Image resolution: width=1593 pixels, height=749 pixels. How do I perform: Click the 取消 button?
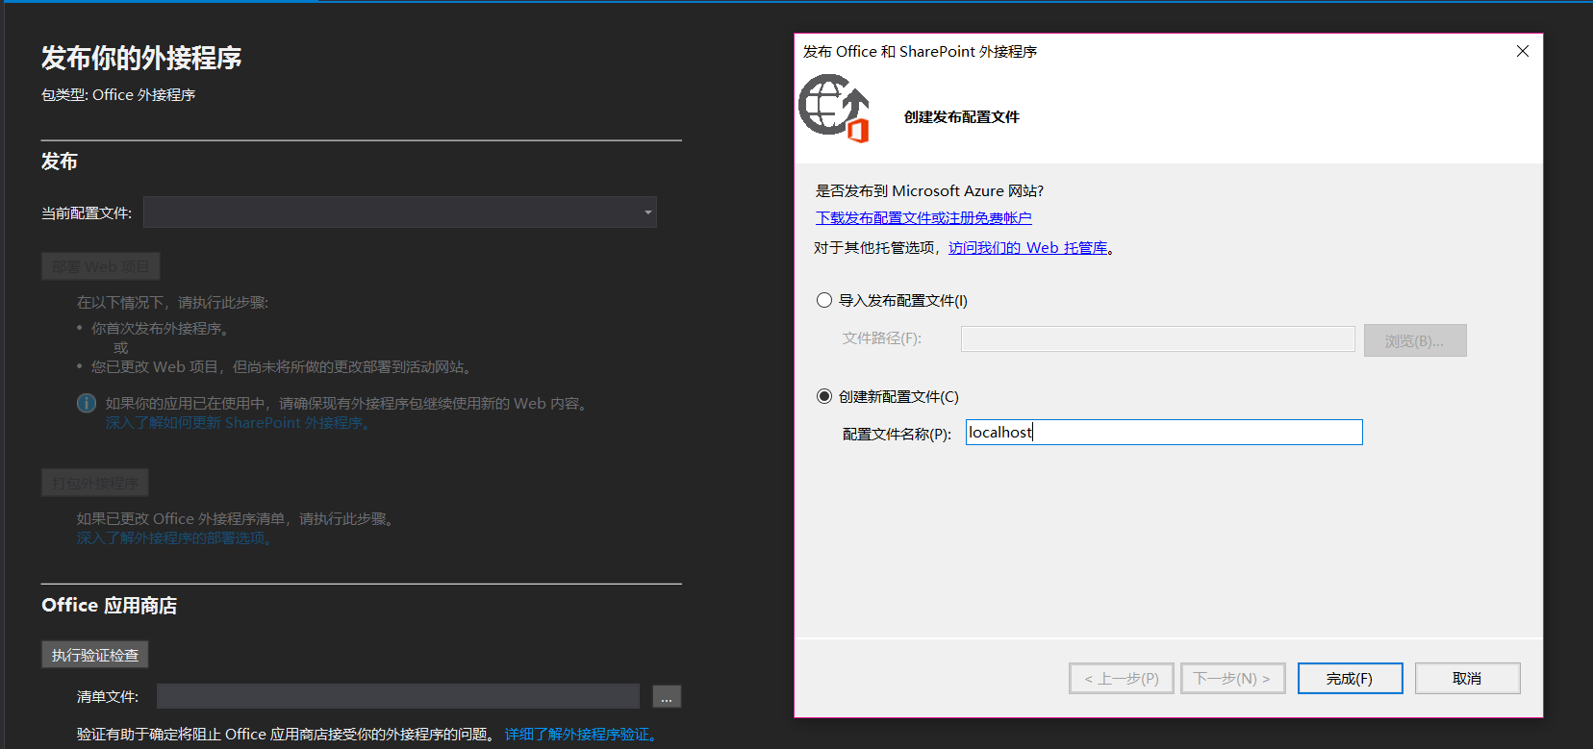click(x=1467, y=678)
